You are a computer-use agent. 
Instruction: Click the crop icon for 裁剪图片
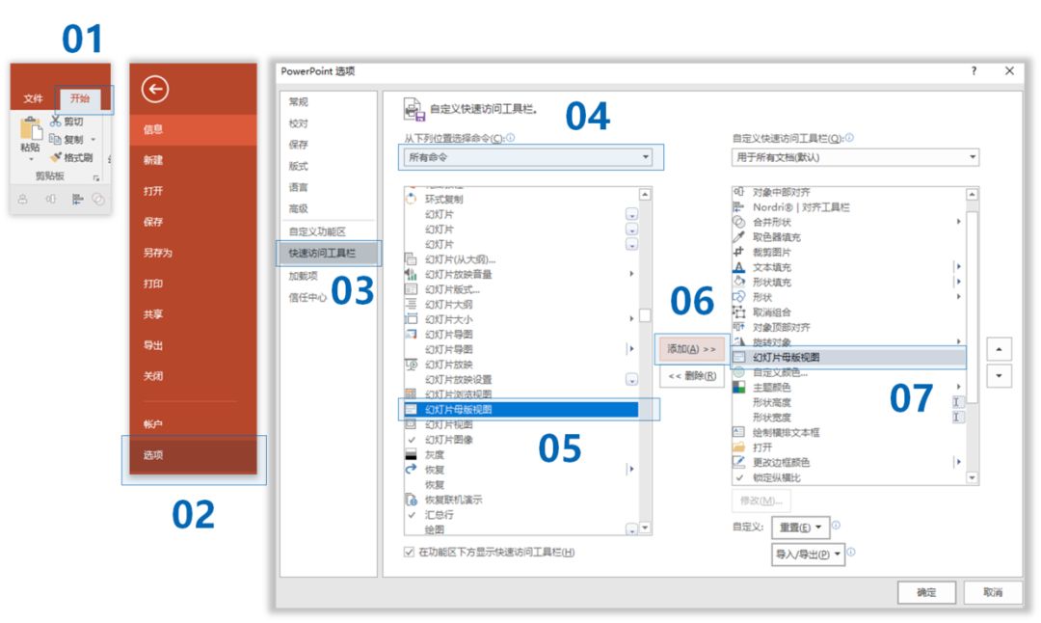(x=739, y=252)
